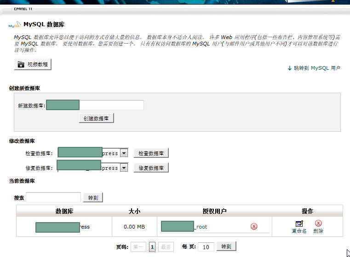The image size is (350, 257).
Task: Click the 转到 button beside per-page field
Action: click(x=226, y=246)
